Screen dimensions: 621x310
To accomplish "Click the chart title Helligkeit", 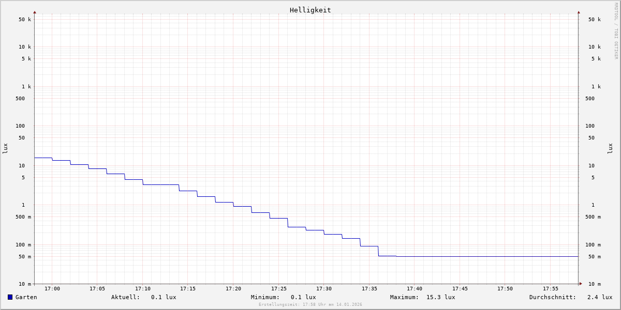I will (x=310, y=10).
